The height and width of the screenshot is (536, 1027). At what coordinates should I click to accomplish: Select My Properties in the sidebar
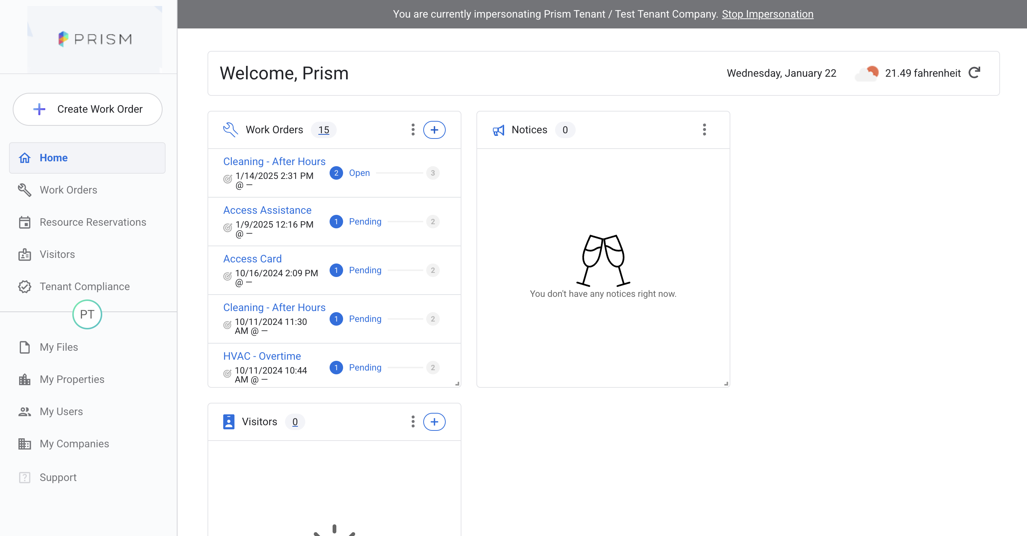coord(72,380)
